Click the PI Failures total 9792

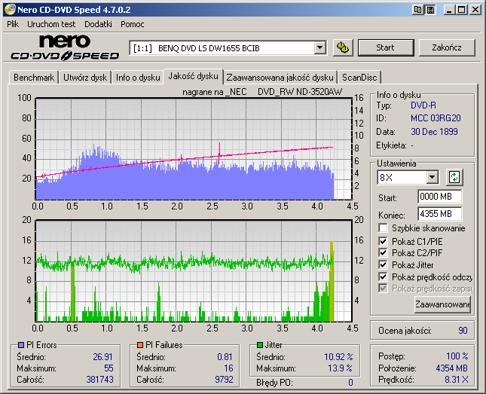click(x=224, y=380)
